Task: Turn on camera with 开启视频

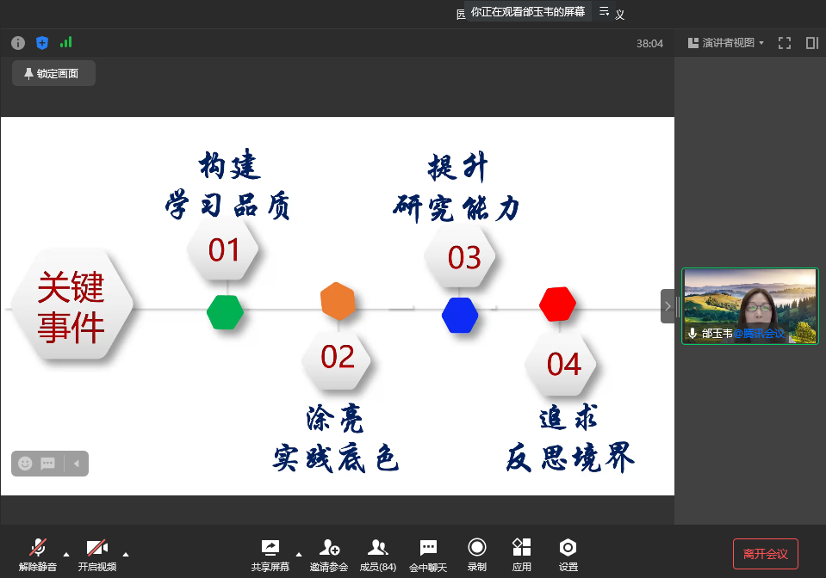Action: pos(96,554)
